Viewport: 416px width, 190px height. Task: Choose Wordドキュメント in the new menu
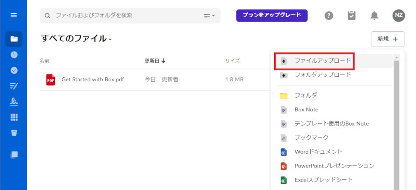pyautogui.click(x=318, y=151)
